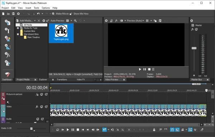Viewport: 215px width, 137px height.
Task: Open Master Bus audio properties gear
Action: [x=192, y=21]
